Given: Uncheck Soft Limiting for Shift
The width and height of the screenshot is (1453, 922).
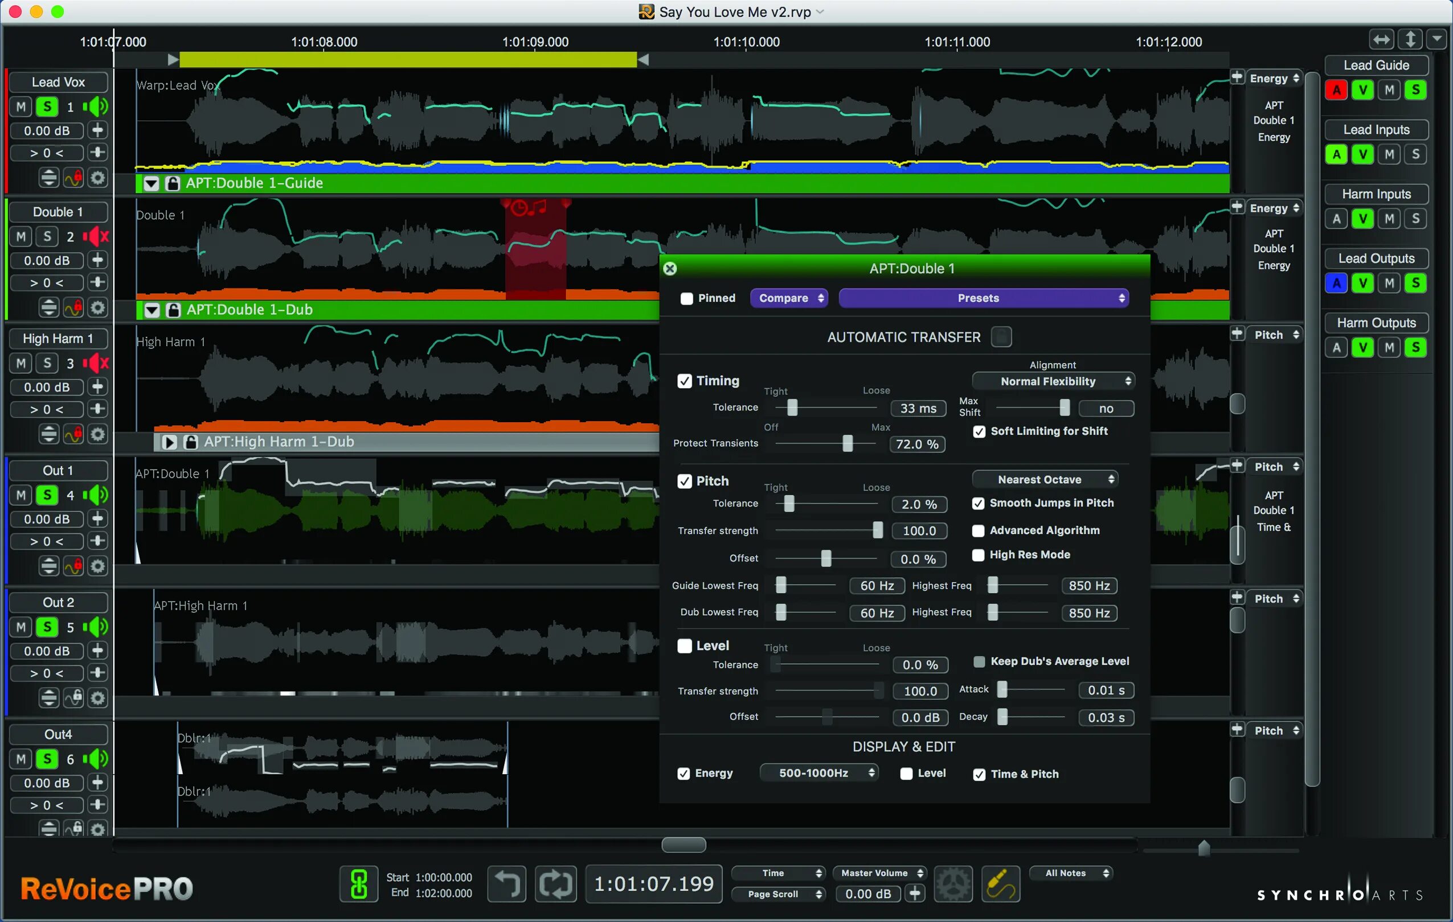Looking at the screenshot, I should (x=979, y=432).
